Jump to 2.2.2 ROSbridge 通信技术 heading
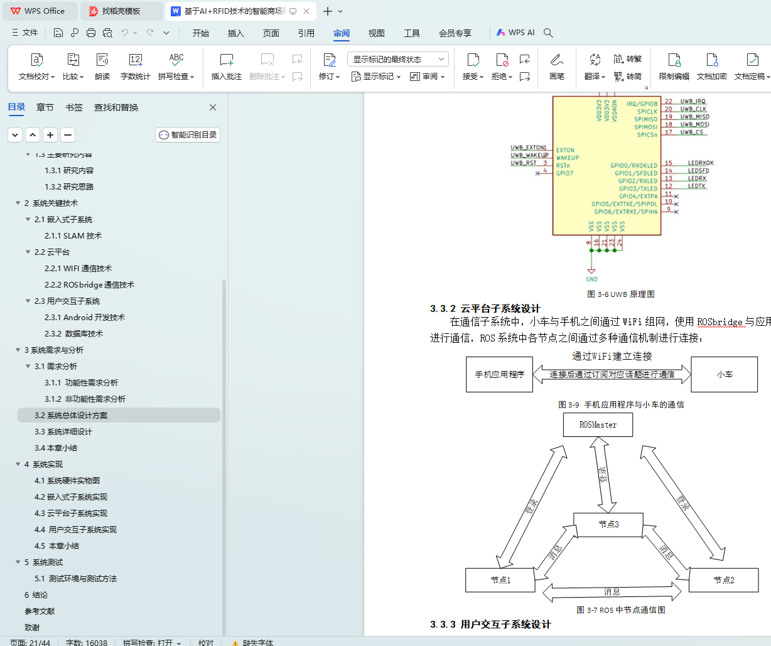The image size is (771, 646). tap(89, 285)
